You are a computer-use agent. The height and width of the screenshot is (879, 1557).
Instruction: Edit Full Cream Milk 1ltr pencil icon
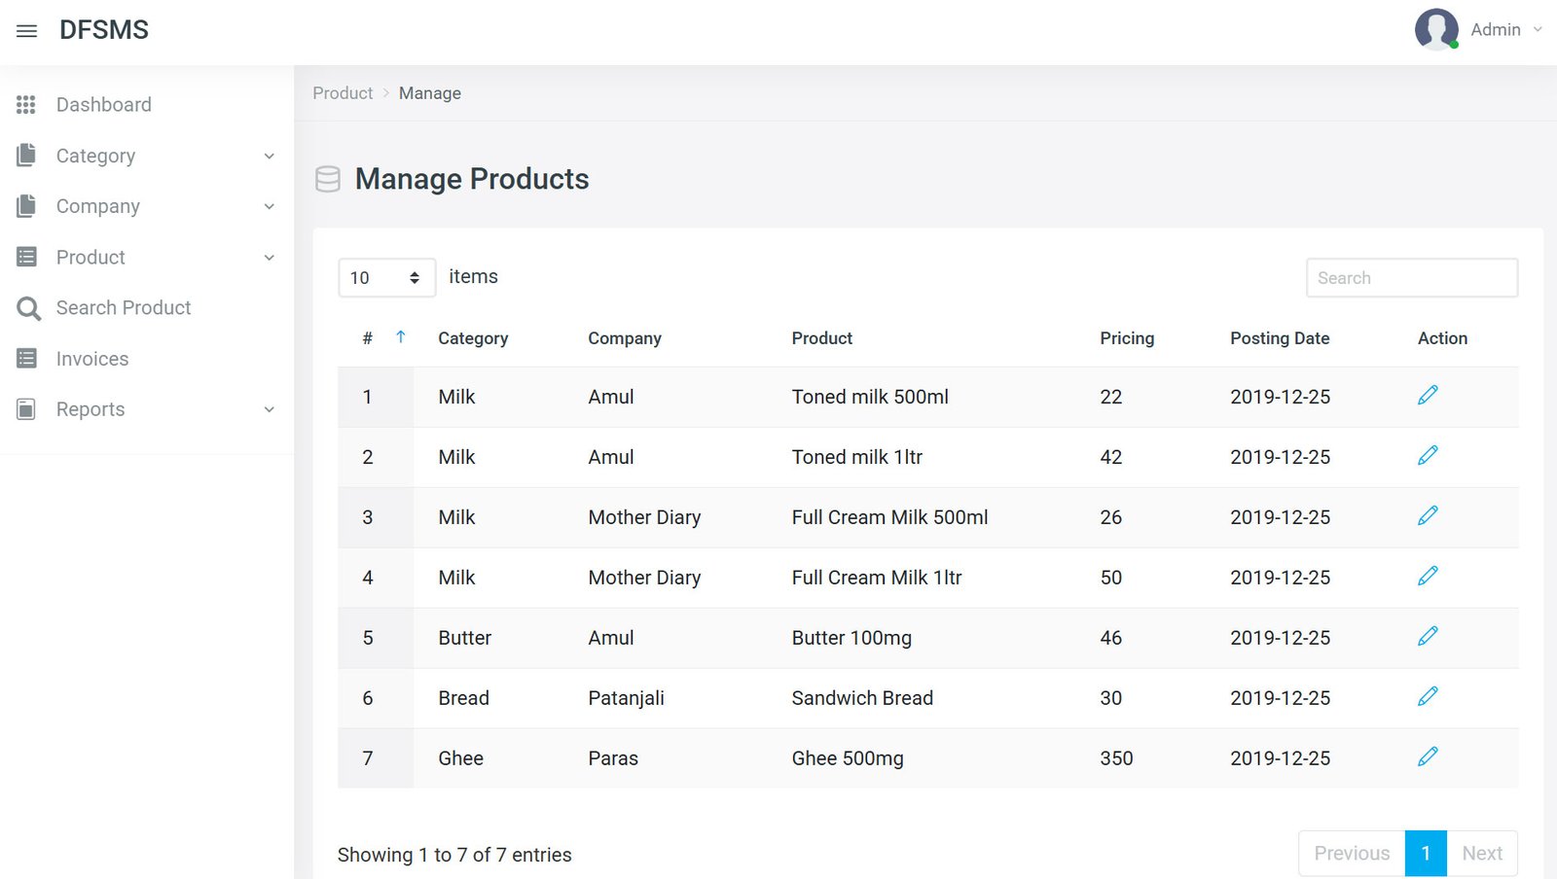click(x=1428, y=576)
